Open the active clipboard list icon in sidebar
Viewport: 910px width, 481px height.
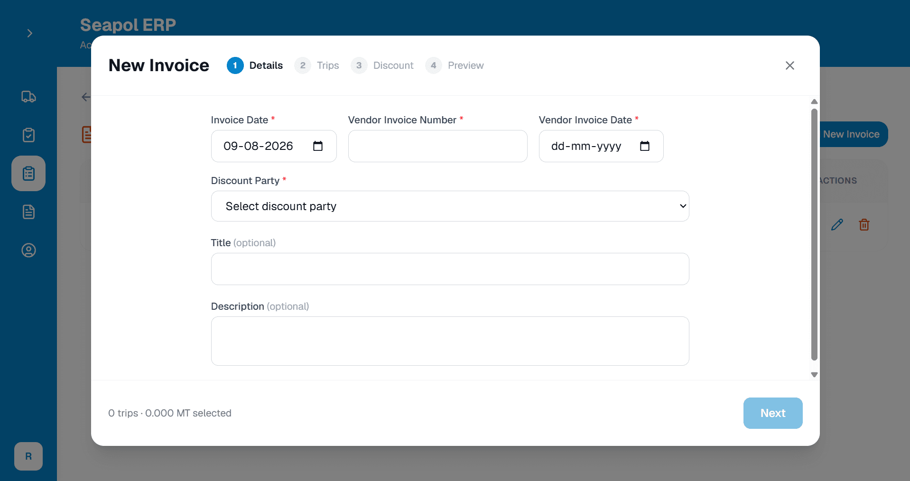click(28, 174)
